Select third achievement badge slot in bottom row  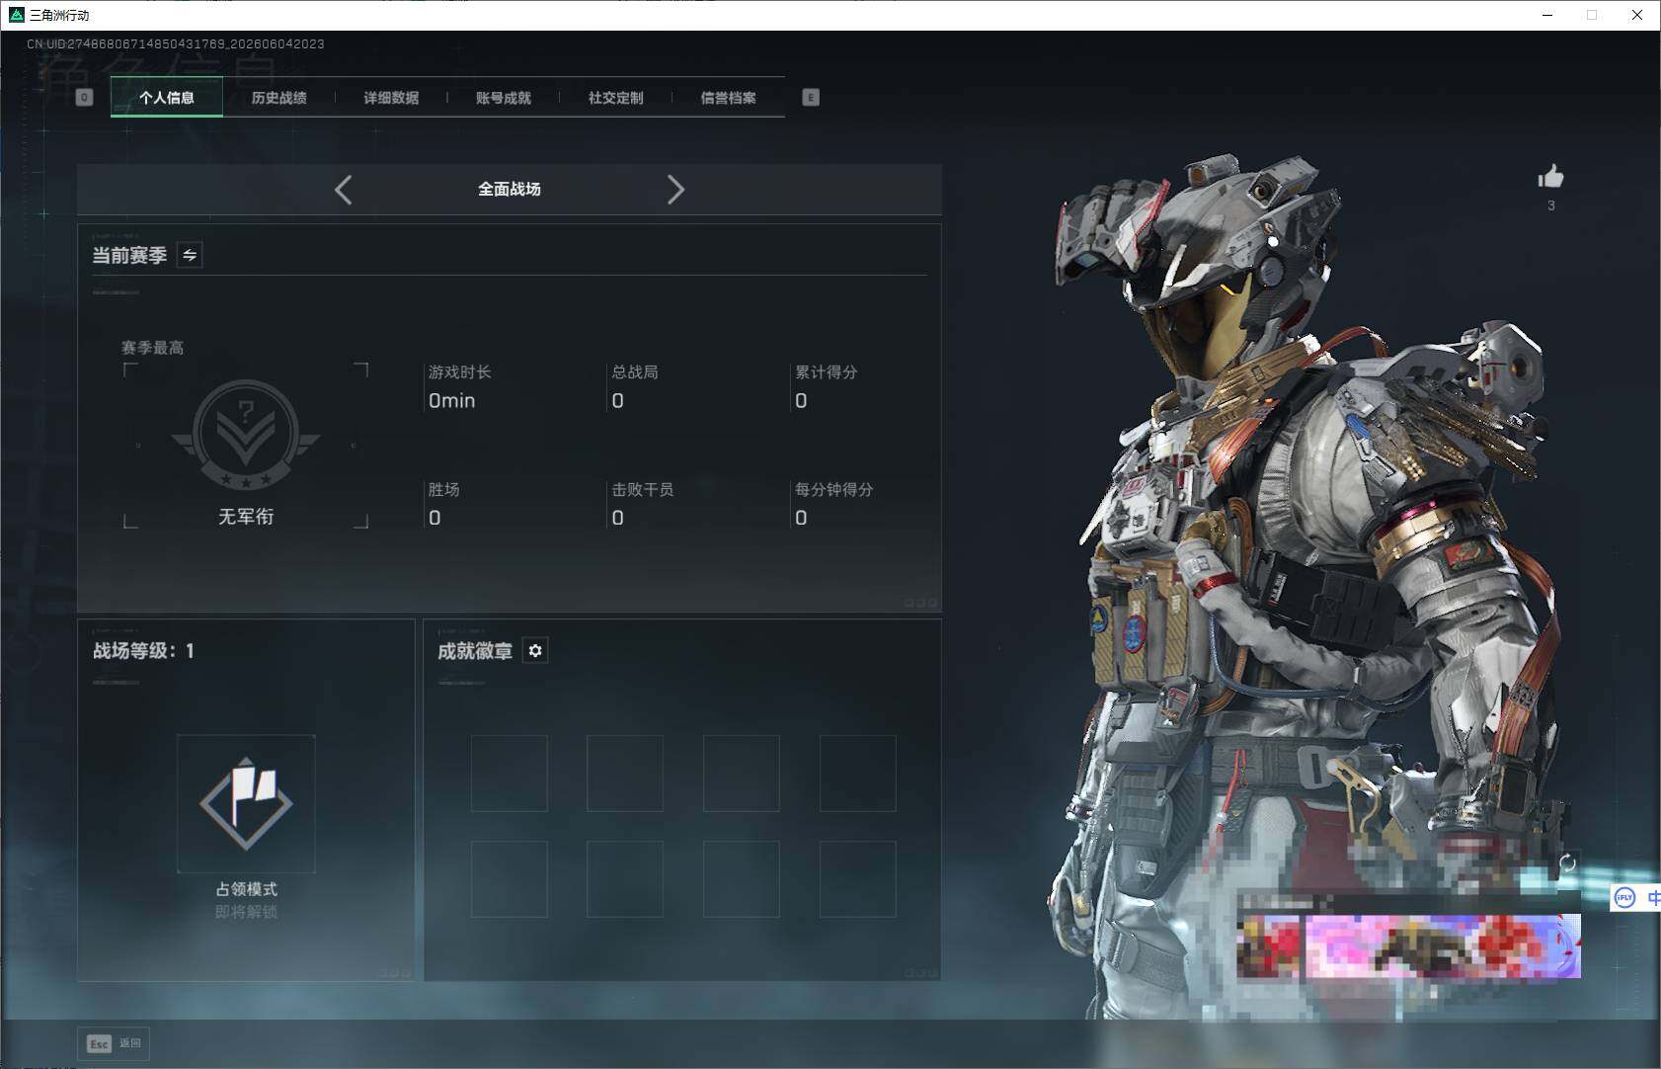[x=742, y=879]
